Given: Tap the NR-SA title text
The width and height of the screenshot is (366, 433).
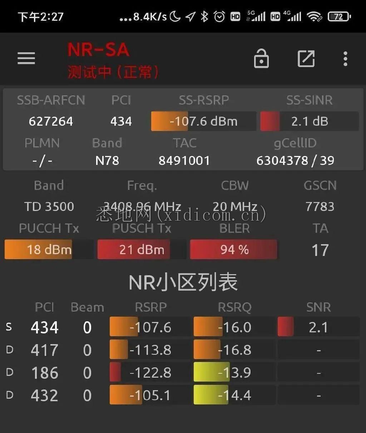Looking at the screenshot, I should (x=98, y=50).
